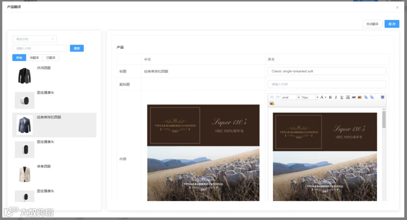Select product 经典单排扣西服 in the list
The image size is (407, 220).
(x=54, y=124)
